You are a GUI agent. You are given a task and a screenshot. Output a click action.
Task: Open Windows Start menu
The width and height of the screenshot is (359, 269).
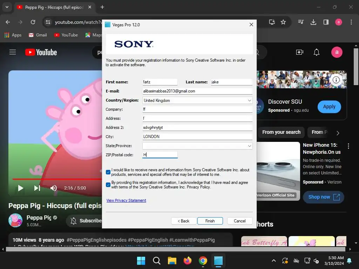tap(141, 261)
